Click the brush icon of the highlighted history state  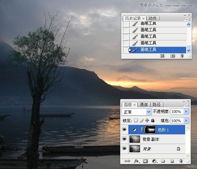tap(135, 50)
